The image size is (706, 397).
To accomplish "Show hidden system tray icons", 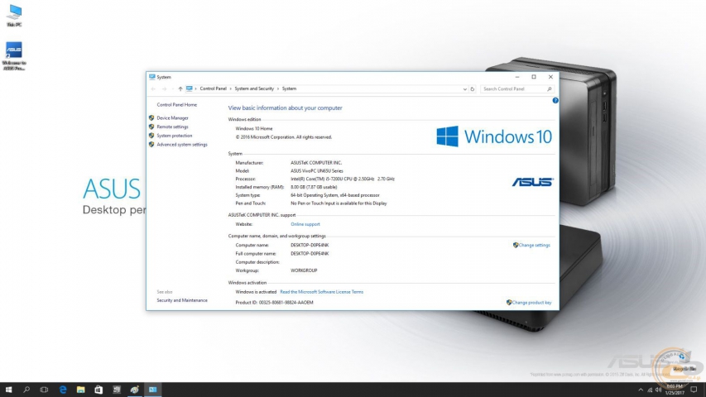I will [641, 390].
